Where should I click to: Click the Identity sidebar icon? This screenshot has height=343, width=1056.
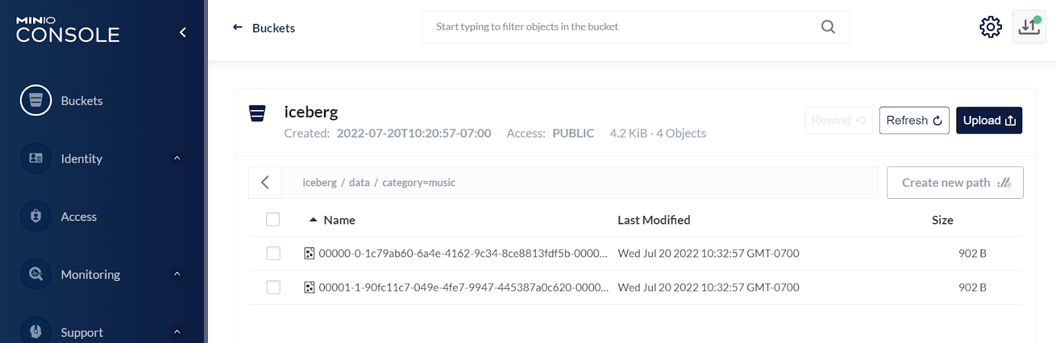pos(36,159)
